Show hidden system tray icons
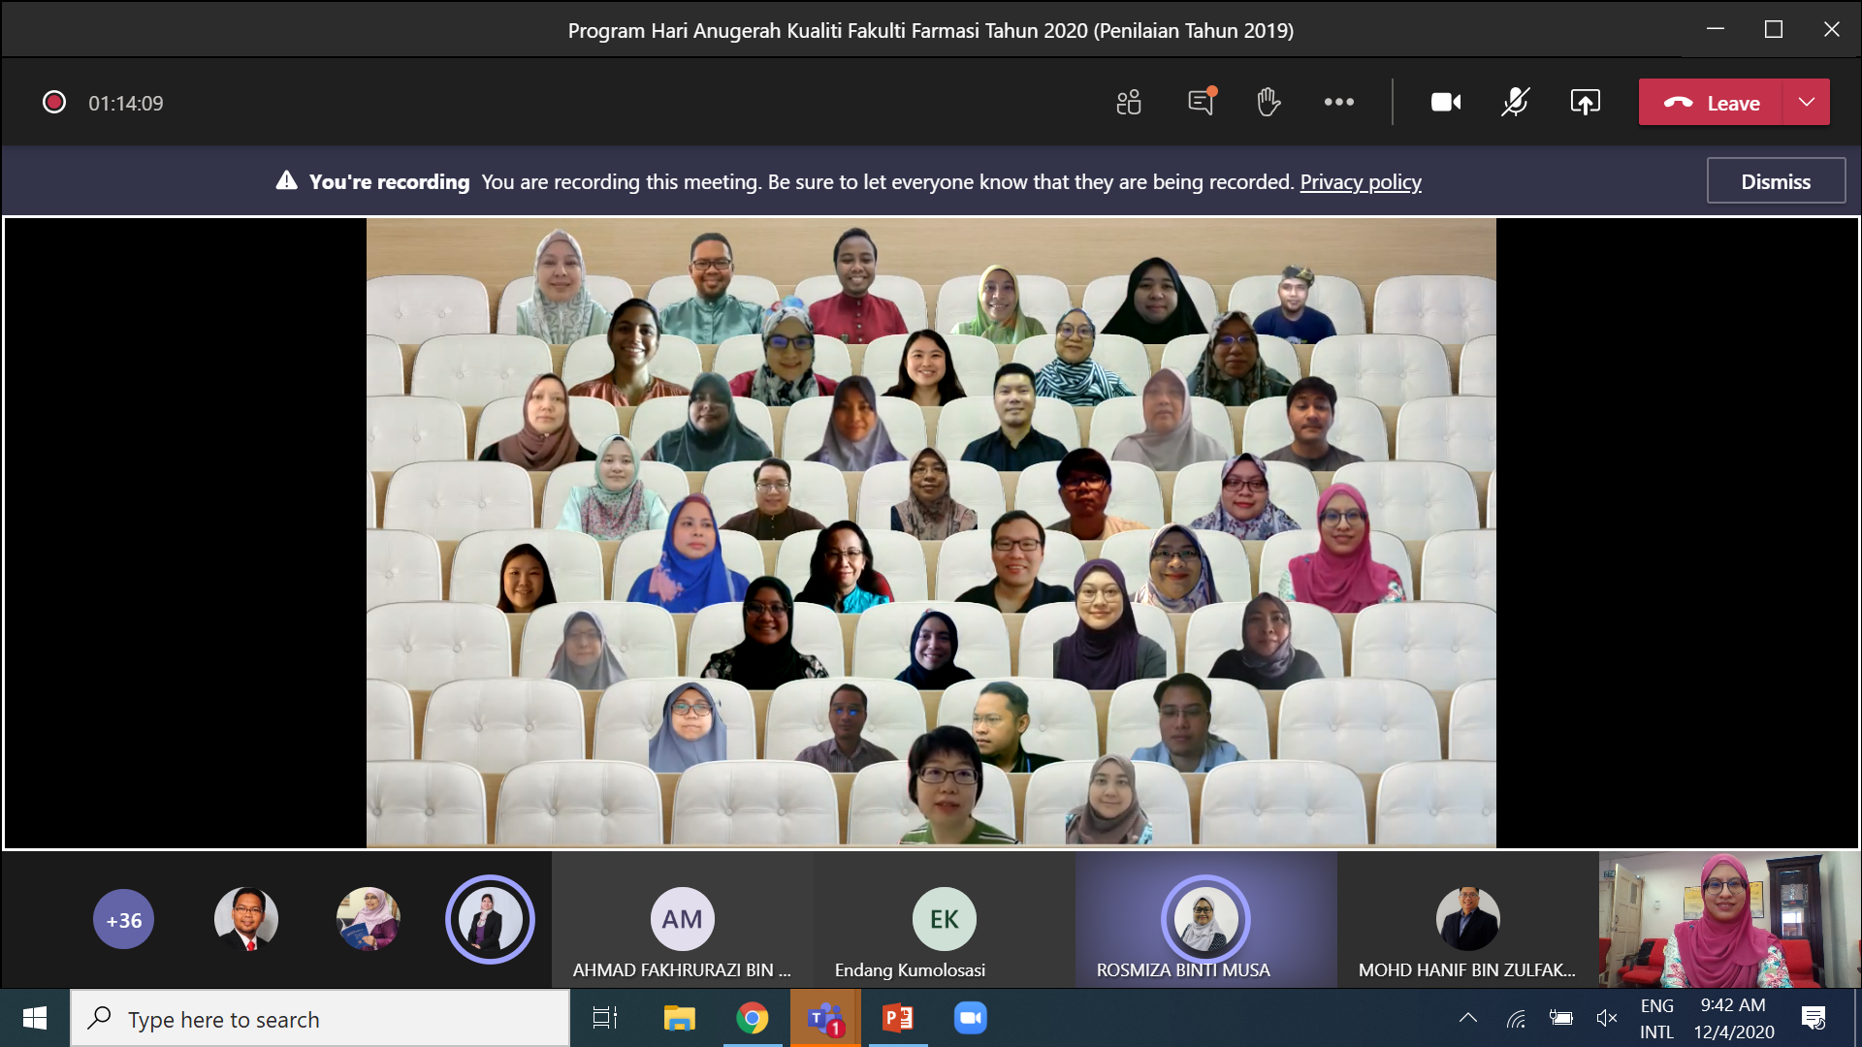This screenshot has width=1862, height=1047. 1468,1018
